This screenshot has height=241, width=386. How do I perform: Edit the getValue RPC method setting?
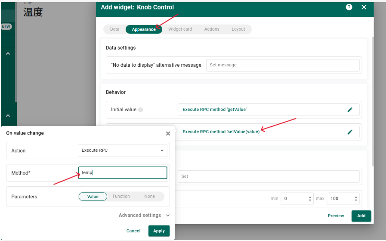pyautogui.click(x=350, y=110)
